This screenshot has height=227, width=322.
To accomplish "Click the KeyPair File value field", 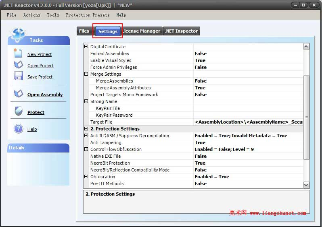I will tap(248, 108).
